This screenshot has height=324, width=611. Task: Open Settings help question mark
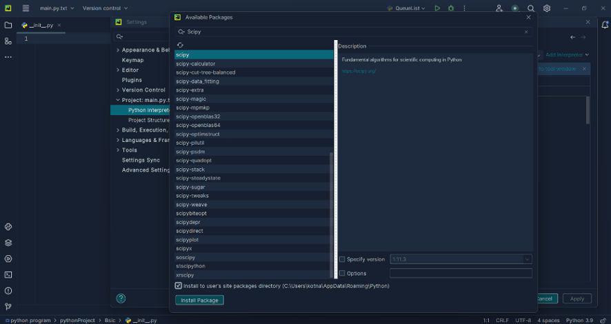click(x=121, y=298)
